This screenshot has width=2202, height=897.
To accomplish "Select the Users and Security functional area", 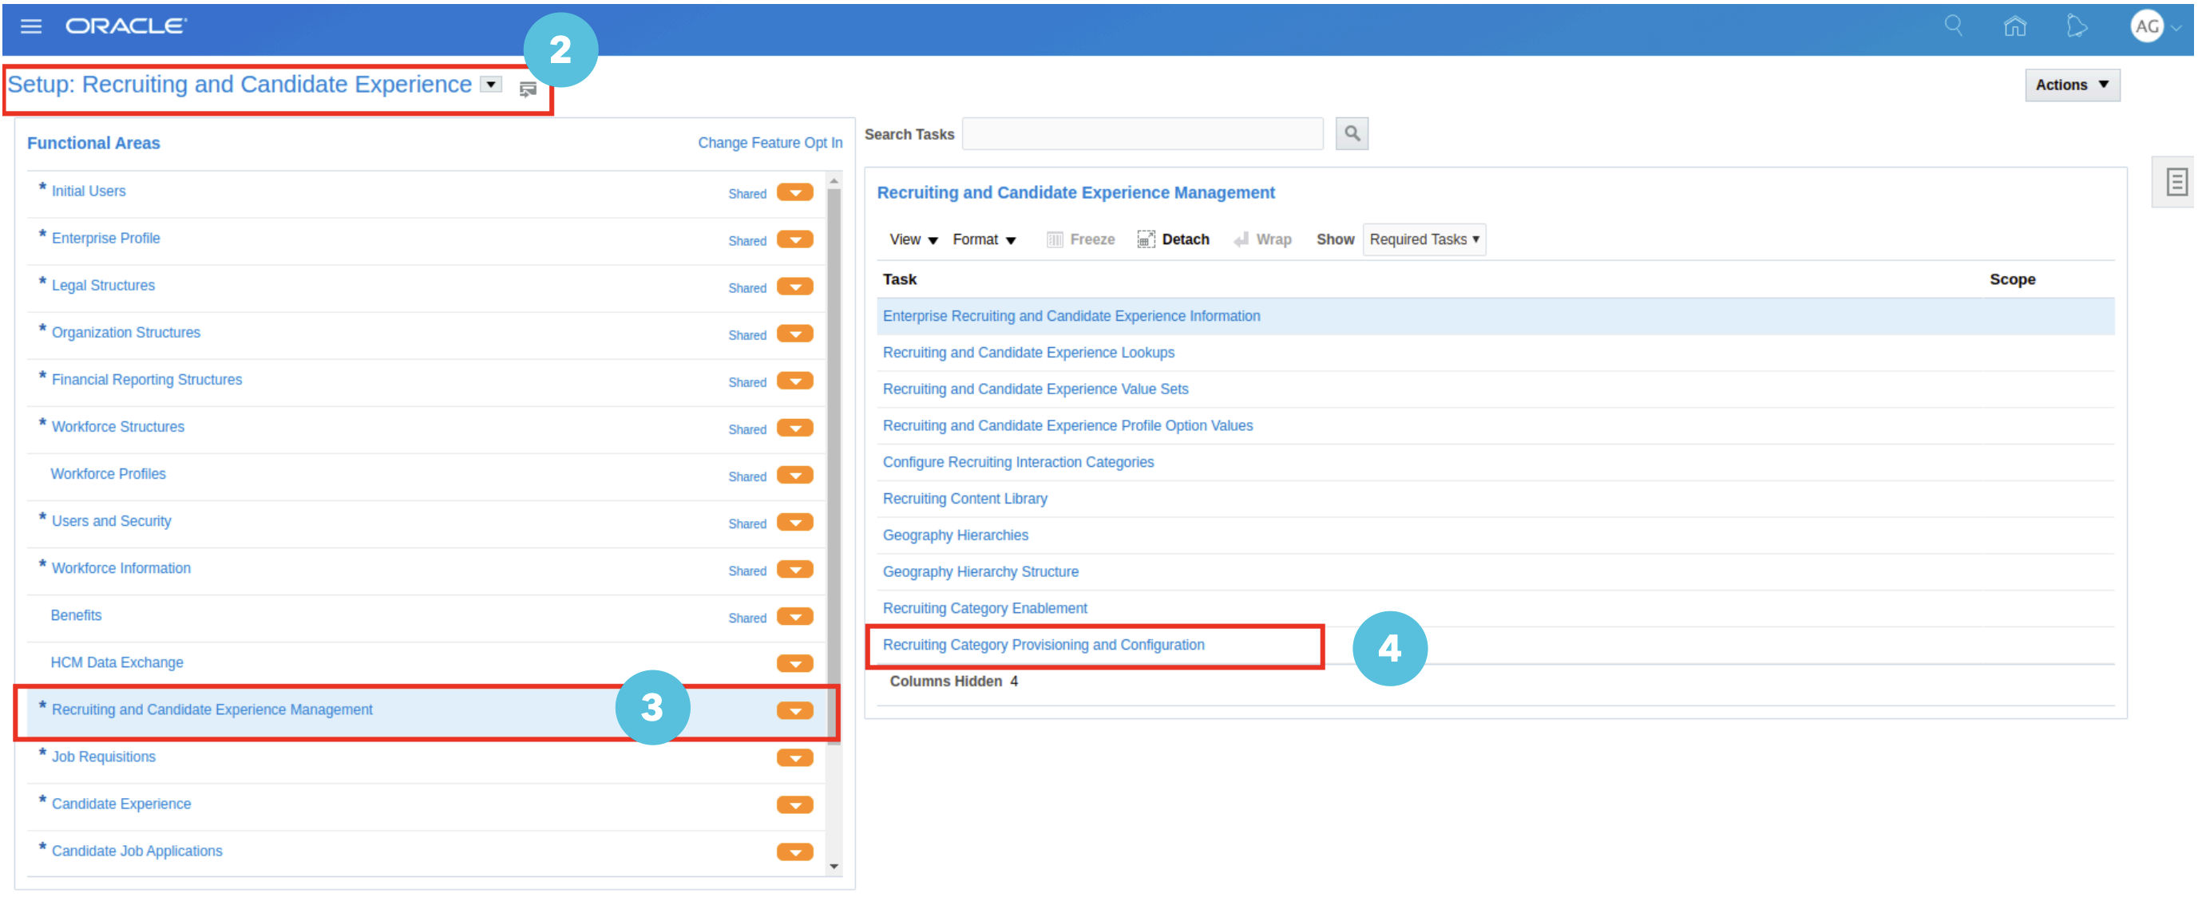I will [111, 521].
